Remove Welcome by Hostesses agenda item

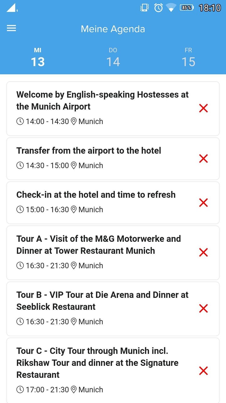click(x=203, y=108)
